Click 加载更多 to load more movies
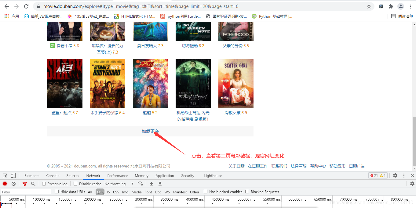 pyautogui.click(x=150, y=131)
